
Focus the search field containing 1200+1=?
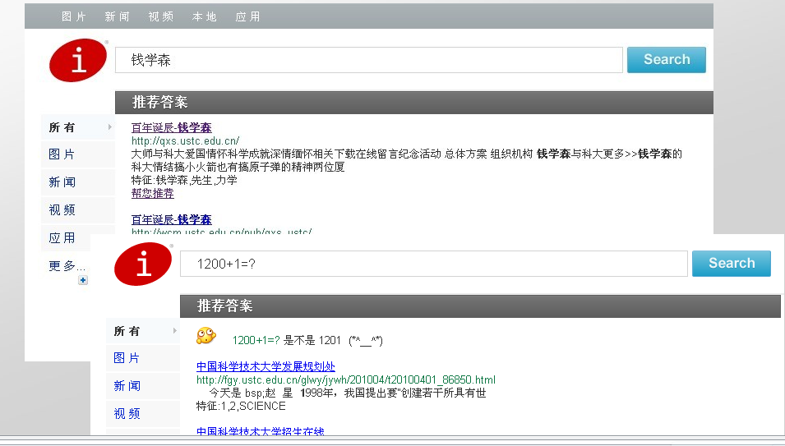(433, 264)
